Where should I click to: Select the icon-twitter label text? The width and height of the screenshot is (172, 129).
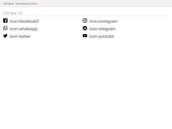coord(20,36)
